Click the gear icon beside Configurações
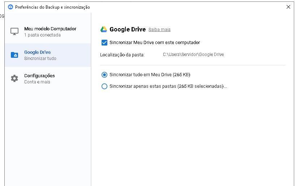Viewport: 296px width, 186px height. 14,78
